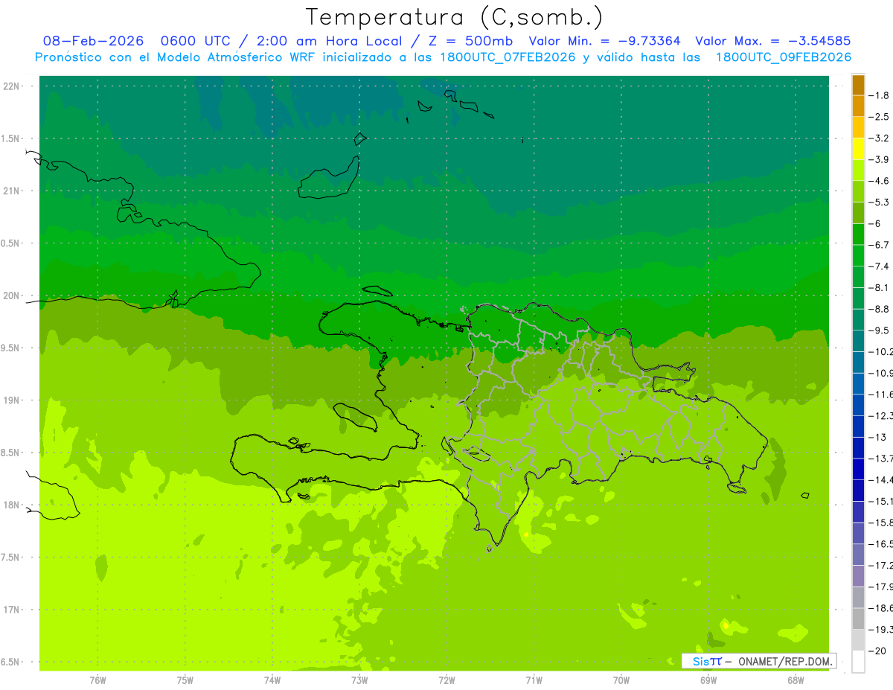Select the "08-Feb-2026" date text

93,41
